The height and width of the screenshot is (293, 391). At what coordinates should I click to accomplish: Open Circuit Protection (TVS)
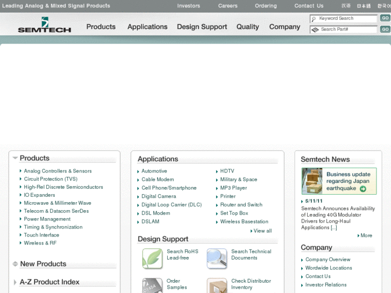[51, 179]
